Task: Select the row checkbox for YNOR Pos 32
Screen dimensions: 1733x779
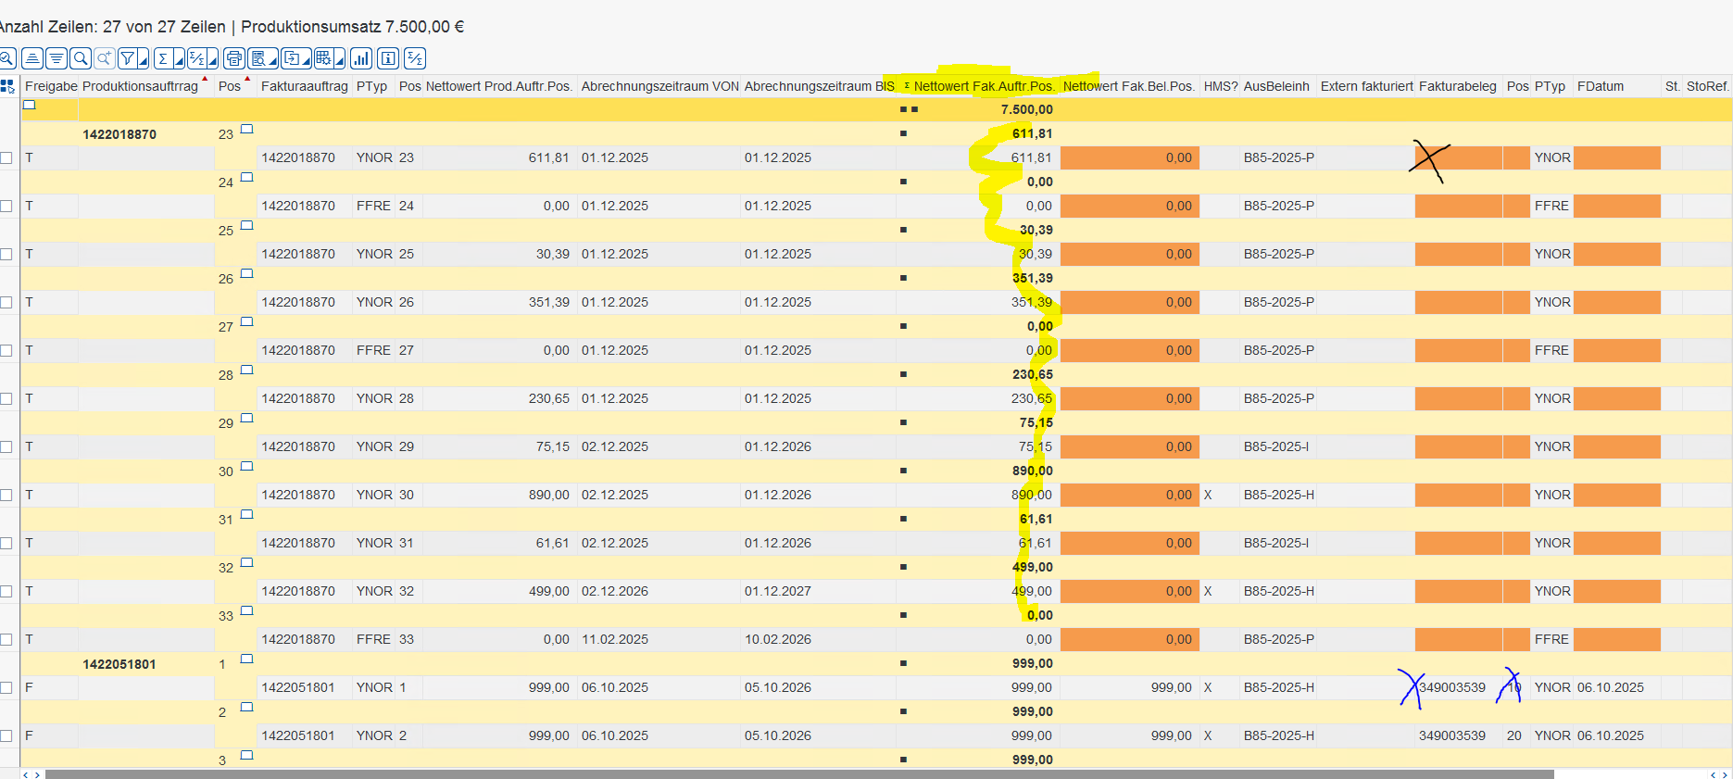Action: pos(6,591)
